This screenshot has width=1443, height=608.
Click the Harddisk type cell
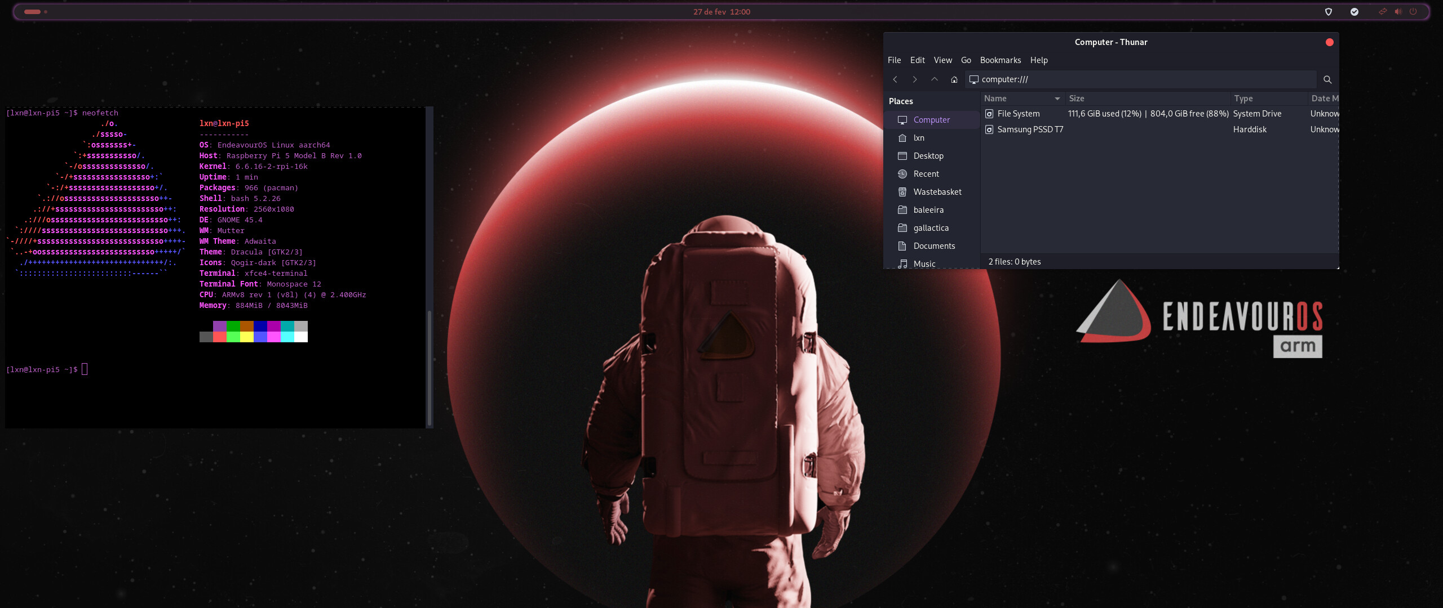click(1250, 129)
